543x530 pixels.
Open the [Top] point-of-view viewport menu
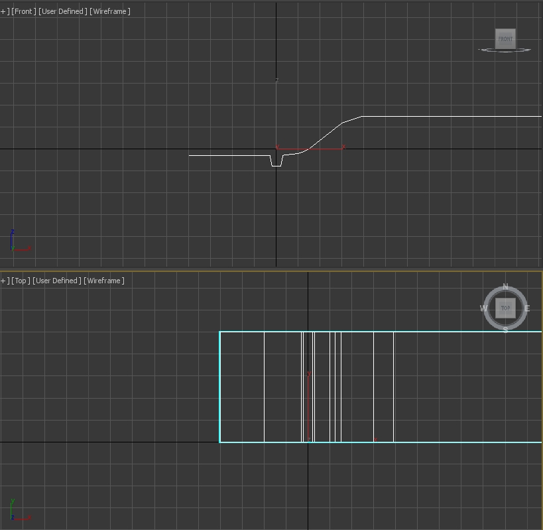click(x=21, y=281)
